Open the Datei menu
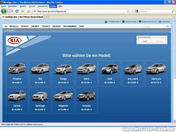 point(3,6)
